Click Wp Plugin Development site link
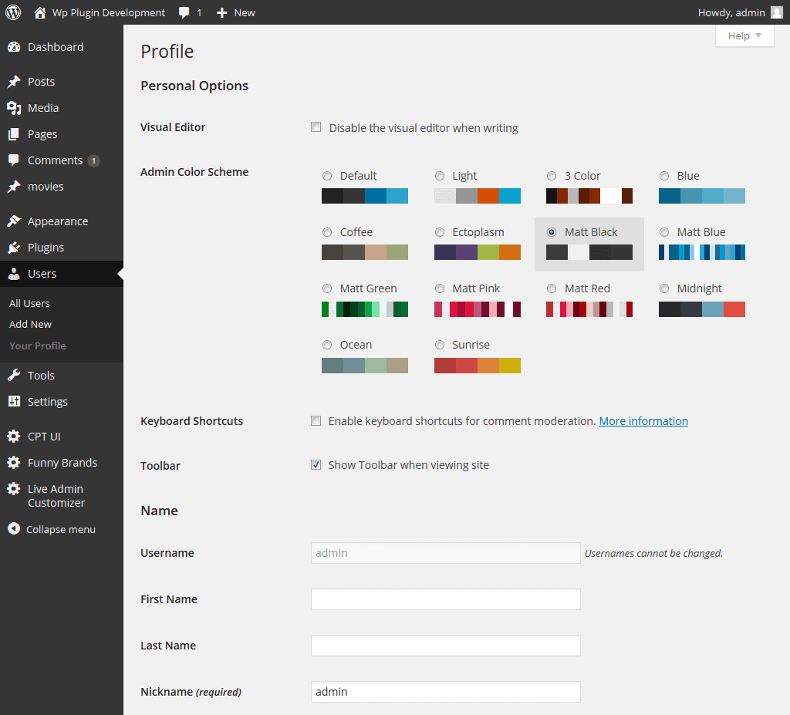790x715 pixels. [x=108, y=12]
